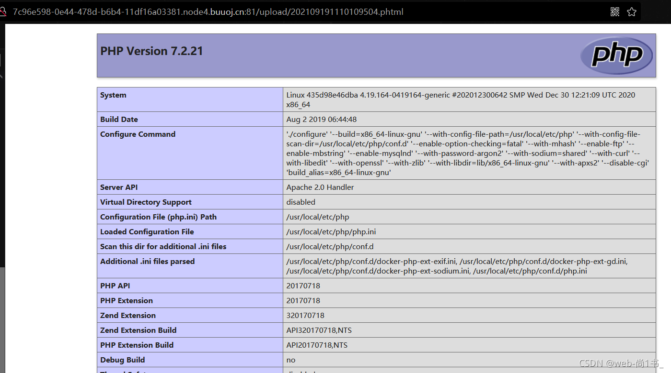Click the site security warning icon
Screen dimensions: 671x373
pyautogui.click(x=2, y=12)
